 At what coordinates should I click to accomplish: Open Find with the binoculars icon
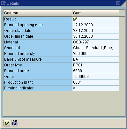[15, 123]
